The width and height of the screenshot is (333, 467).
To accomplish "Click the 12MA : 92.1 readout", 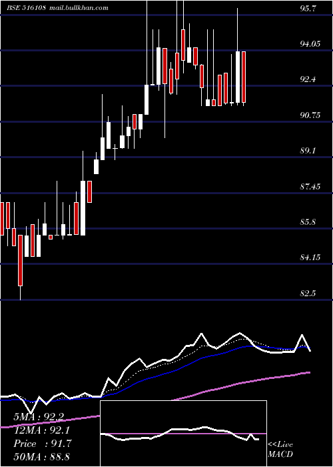I will coord(41,430).
